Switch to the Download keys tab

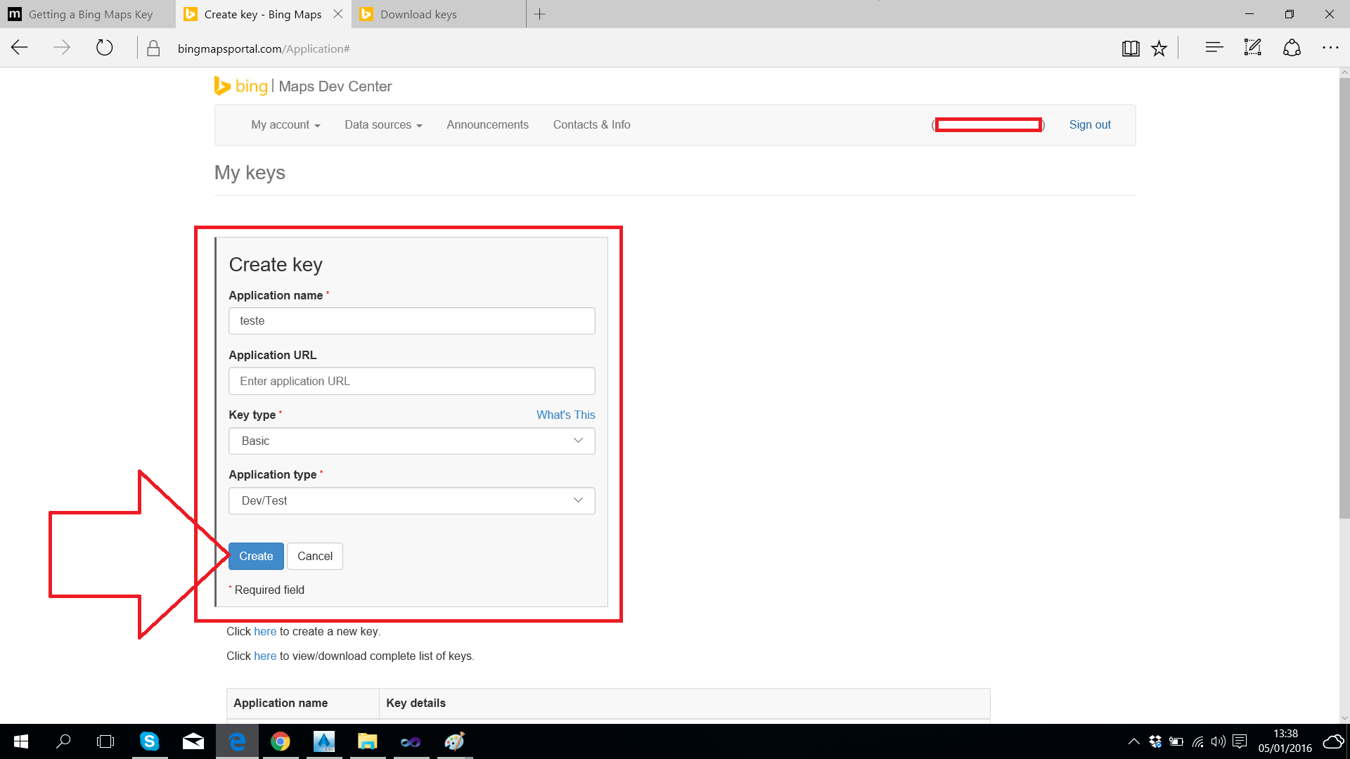pos(418,14)
